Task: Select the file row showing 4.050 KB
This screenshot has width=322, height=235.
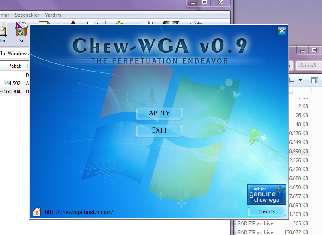Action: [299, 187]
